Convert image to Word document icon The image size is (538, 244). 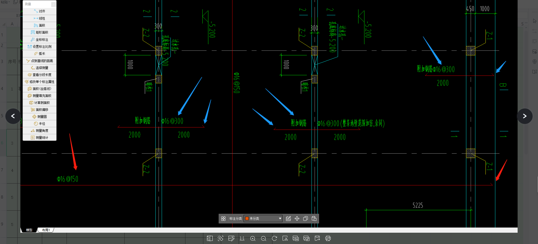point(296,238)
